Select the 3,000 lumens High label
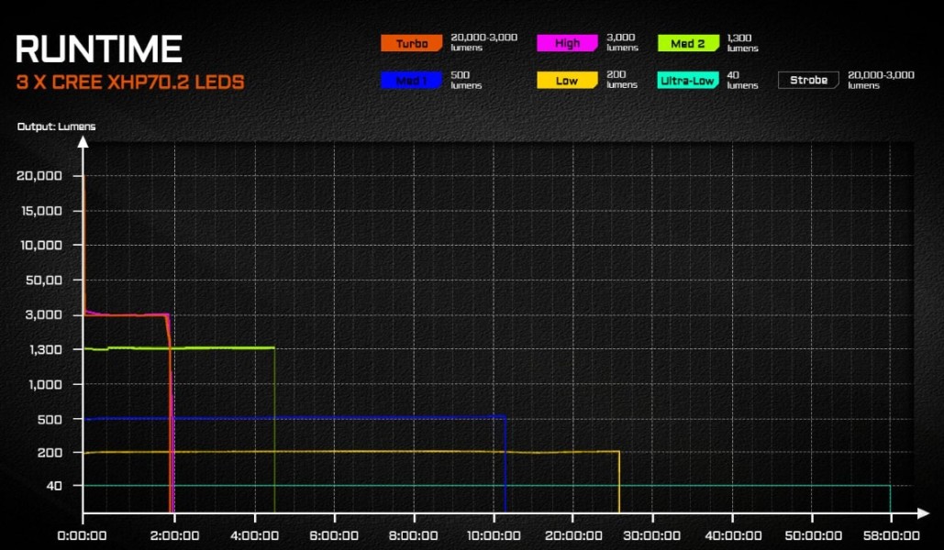Image resolution: width=944 pixels, height=550 pixels. click(x=622, y=42)
